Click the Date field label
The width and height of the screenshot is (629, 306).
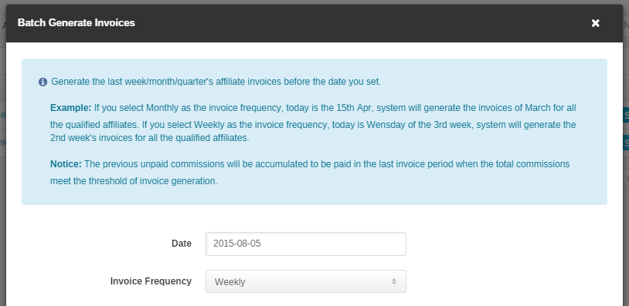pos(182,244)
